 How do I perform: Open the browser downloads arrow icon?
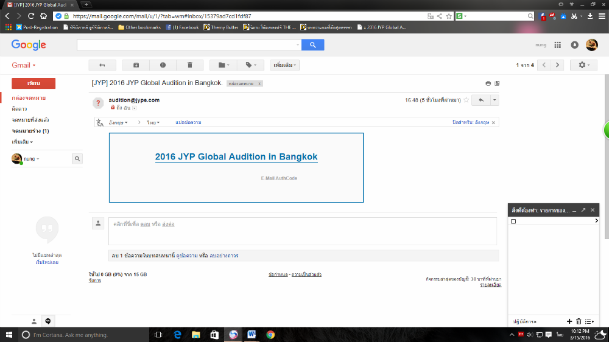click(x=590, y=16)
